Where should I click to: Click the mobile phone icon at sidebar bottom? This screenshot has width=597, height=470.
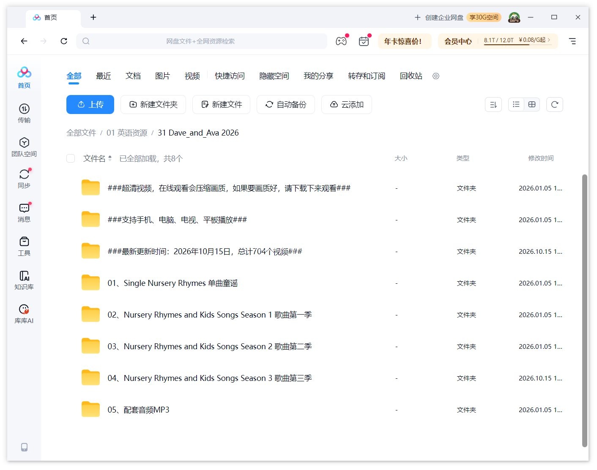24,447
